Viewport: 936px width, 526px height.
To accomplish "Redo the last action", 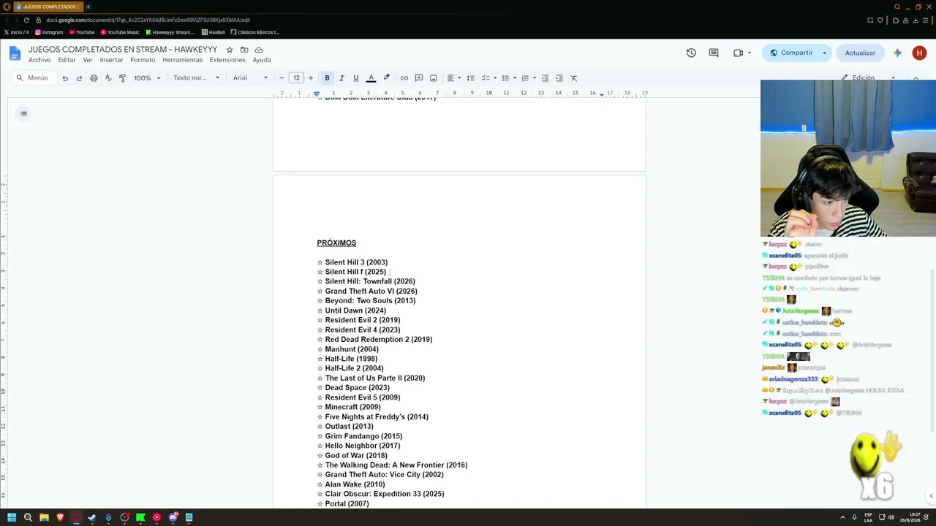I will pyautogui.click(x=79, y=78).
